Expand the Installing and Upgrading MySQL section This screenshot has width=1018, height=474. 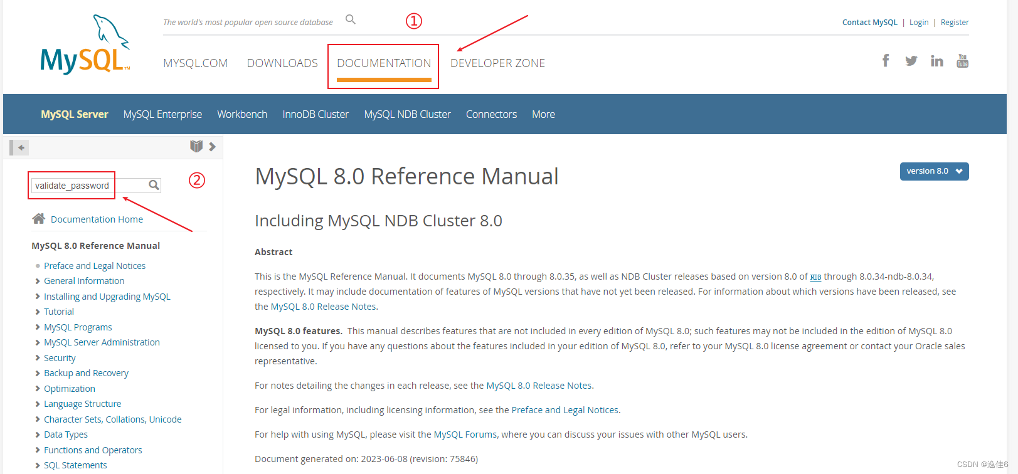point(38,297)
